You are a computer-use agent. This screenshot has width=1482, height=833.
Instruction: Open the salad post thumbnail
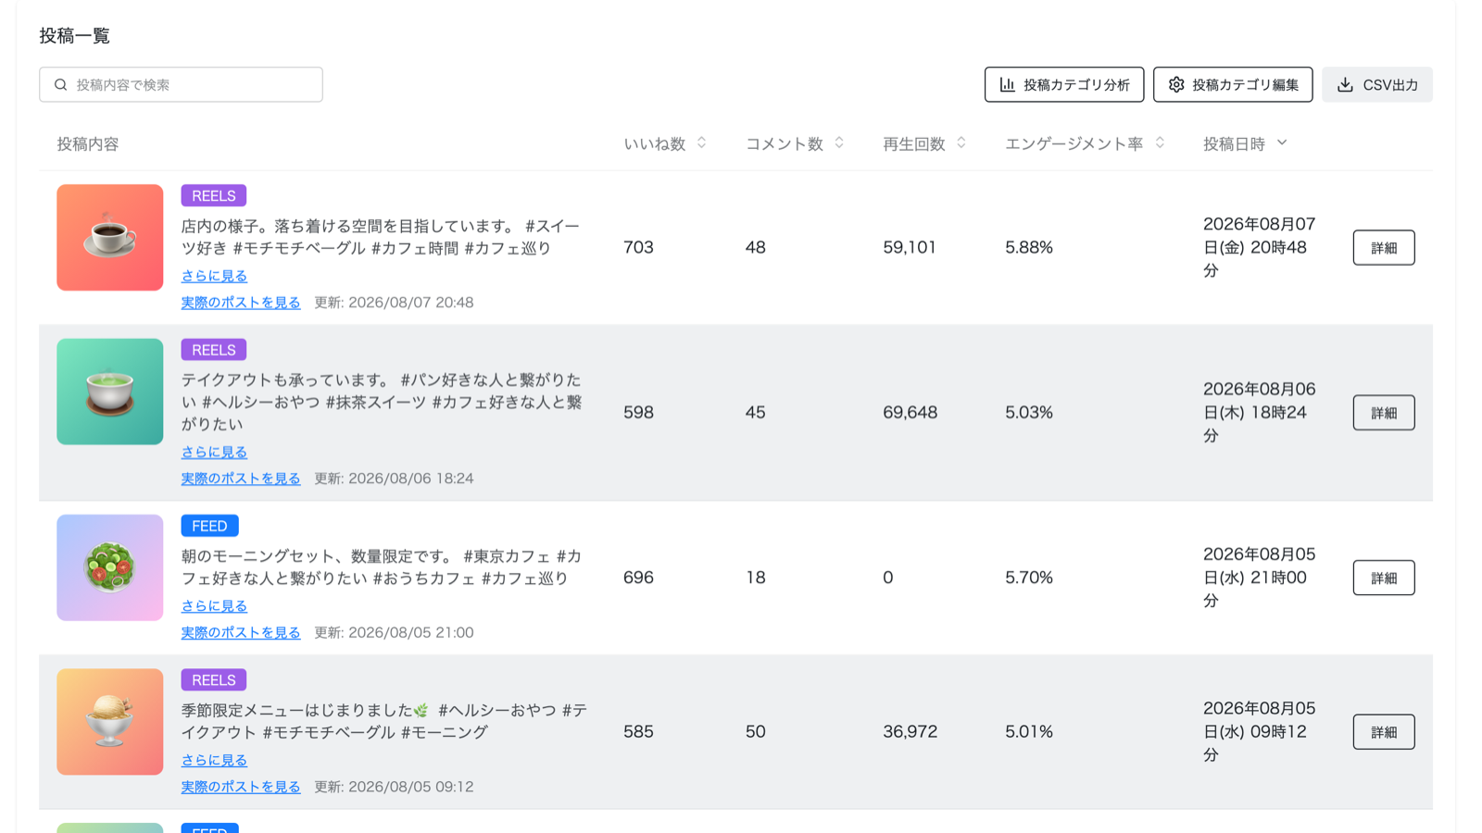[x=109, y=567]
